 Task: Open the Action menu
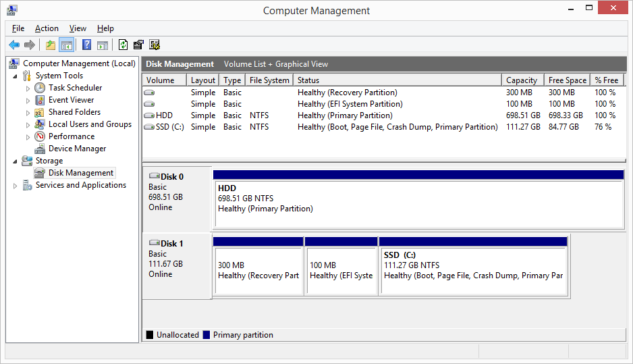[47, 28]
